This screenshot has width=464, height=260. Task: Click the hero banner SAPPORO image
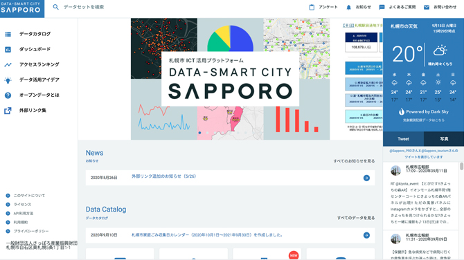point(230,79)
